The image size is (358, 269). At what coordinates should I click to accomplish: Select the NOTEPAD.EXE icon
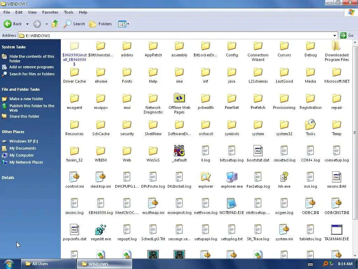coord(232,203)
